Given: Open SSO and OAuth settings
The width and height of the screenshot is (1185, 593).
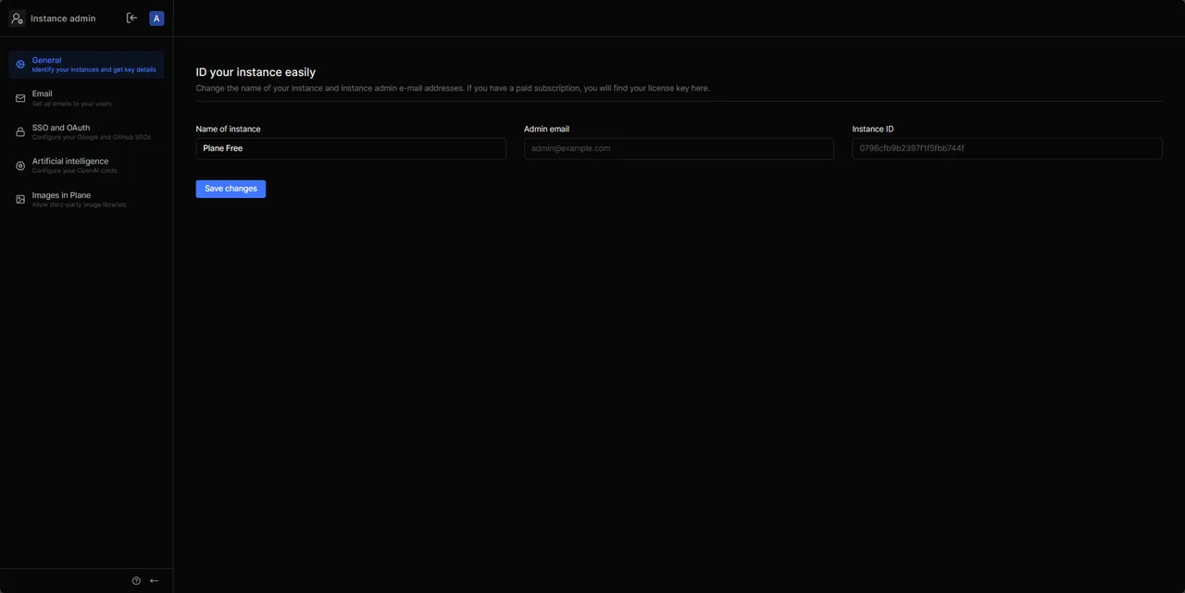Looking at the screenshot, I should click(86, 132).
